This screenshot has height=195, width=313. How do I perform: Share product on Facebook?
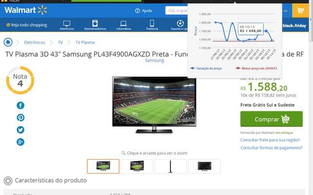point(20,105)
